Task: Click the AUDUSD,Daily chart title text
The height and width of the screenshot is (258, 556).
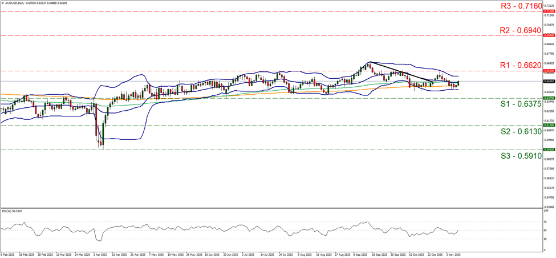Action: pyautogui.click(x=13, y=3)
